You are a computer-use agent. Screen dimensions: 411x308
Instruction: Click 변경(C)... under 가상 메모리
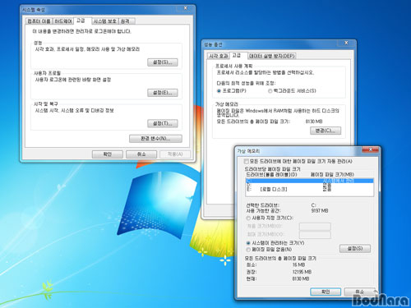coord(326,131)
